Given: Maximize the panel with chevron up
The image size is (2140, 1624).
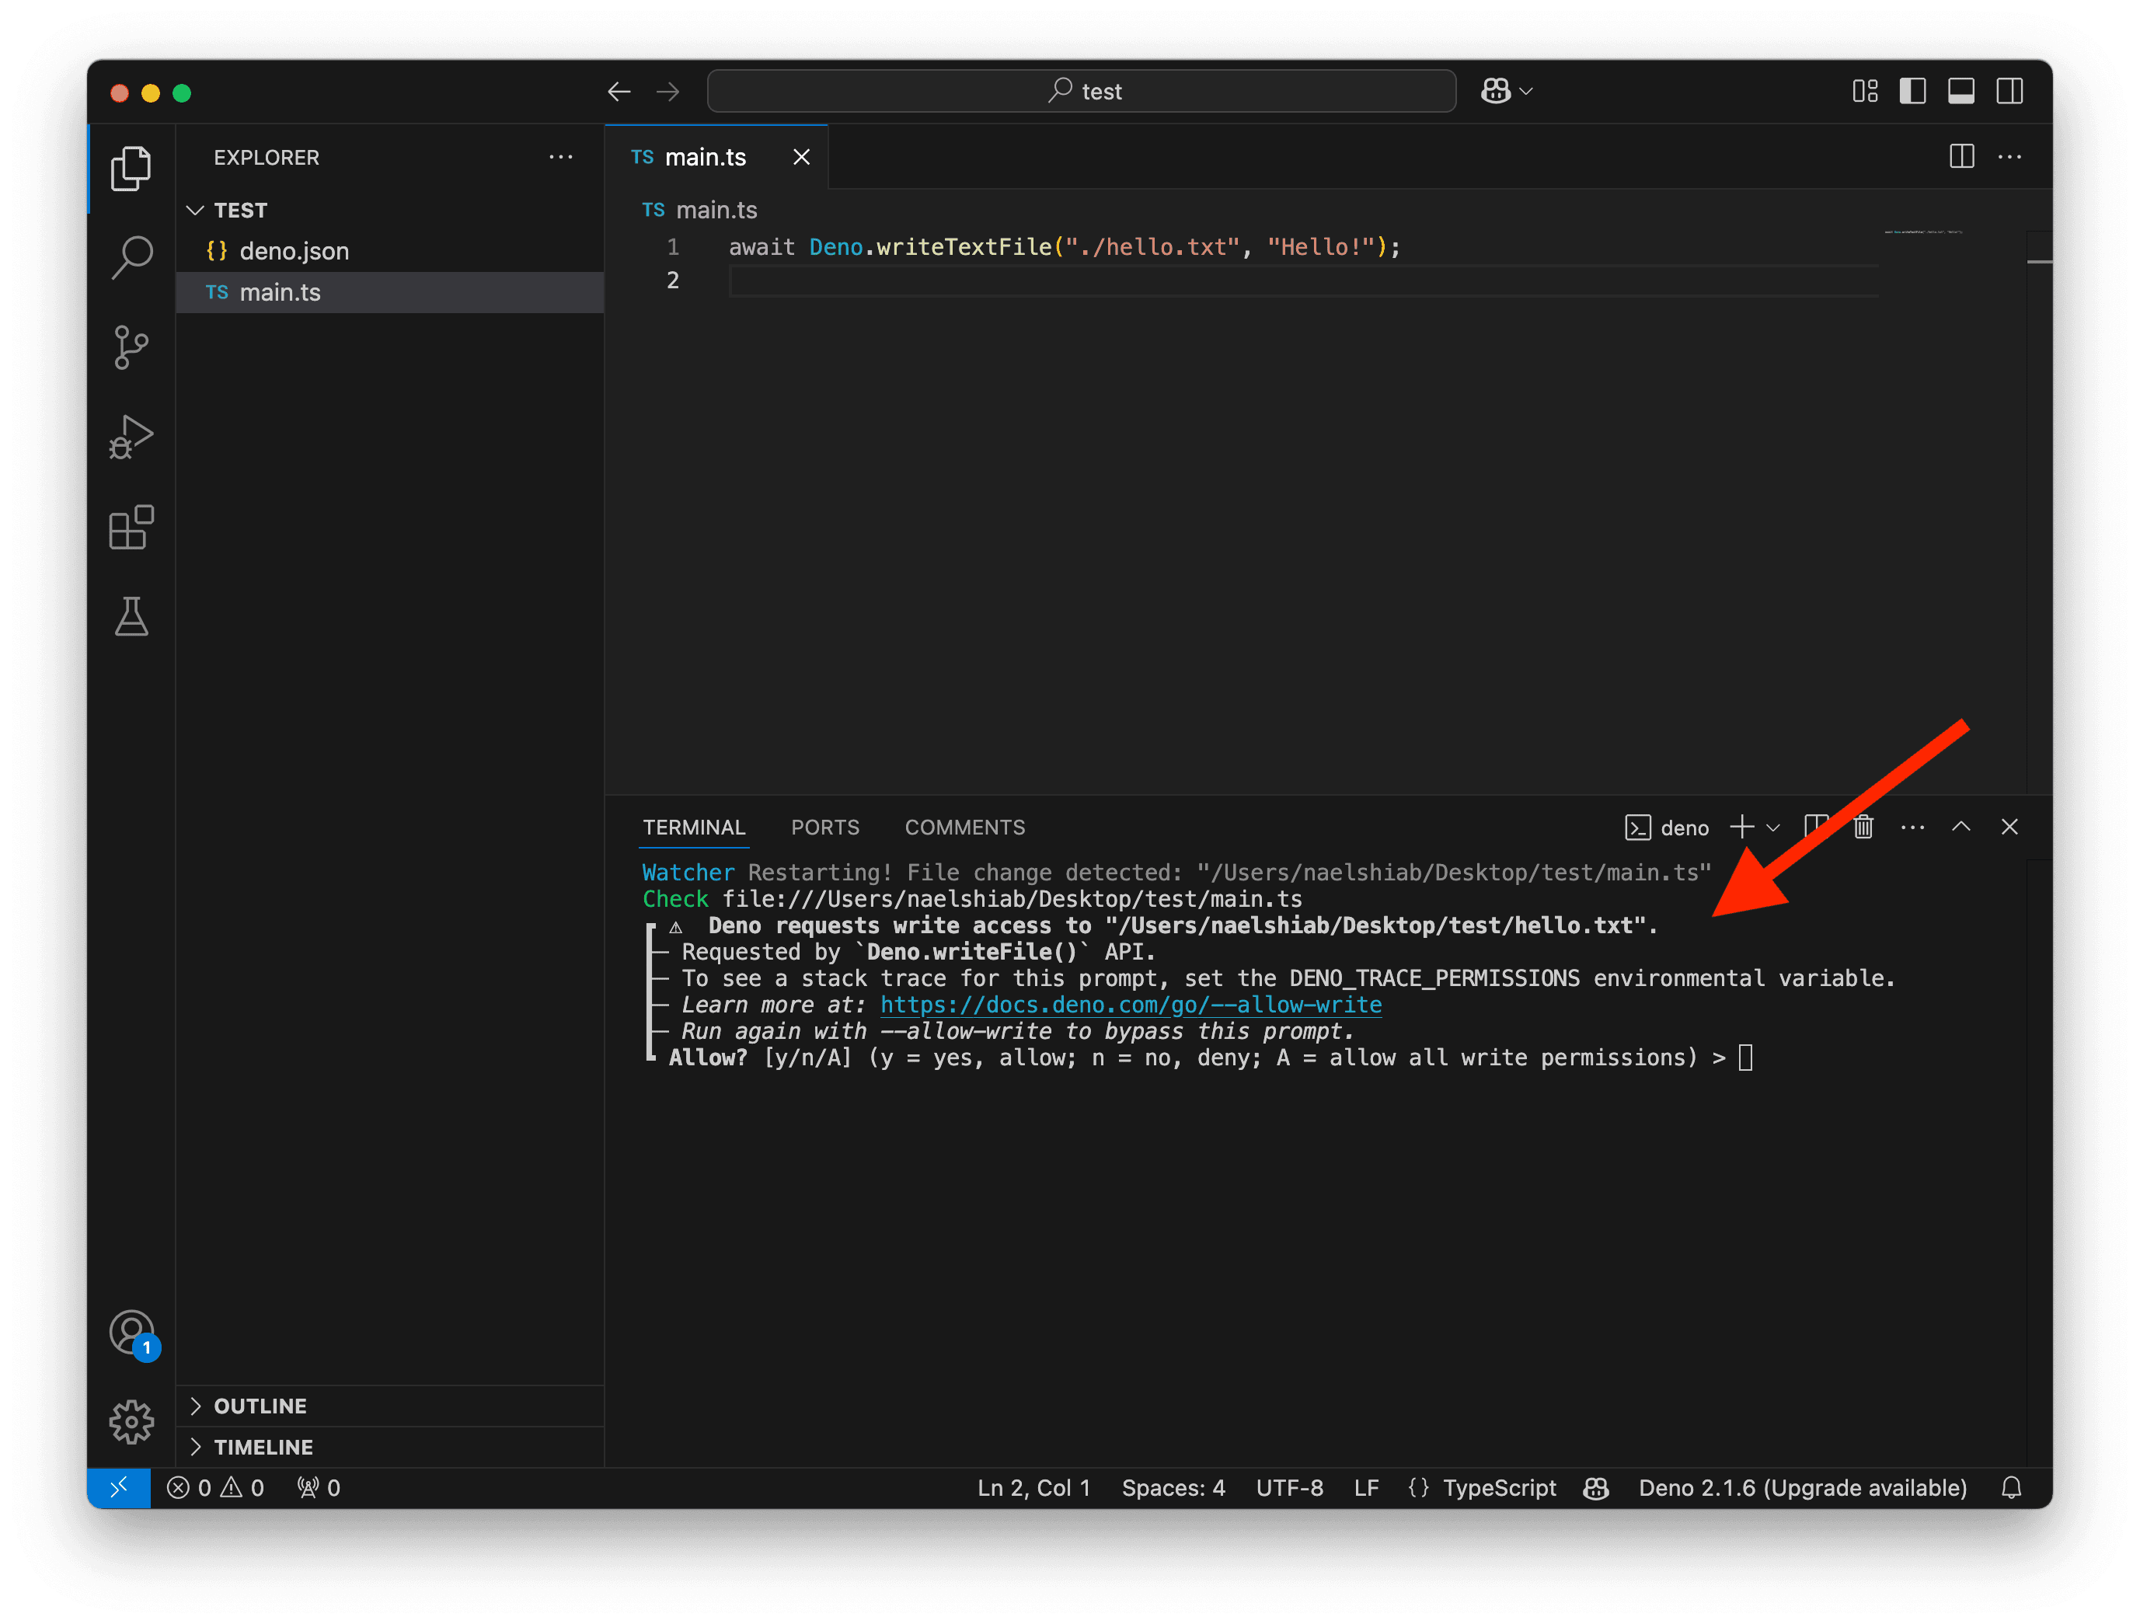Looking at the screenshot, I should pos(1961,827).
